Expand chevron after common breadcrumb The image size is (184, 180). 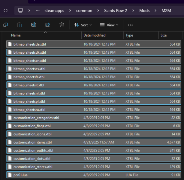point(98,10)
